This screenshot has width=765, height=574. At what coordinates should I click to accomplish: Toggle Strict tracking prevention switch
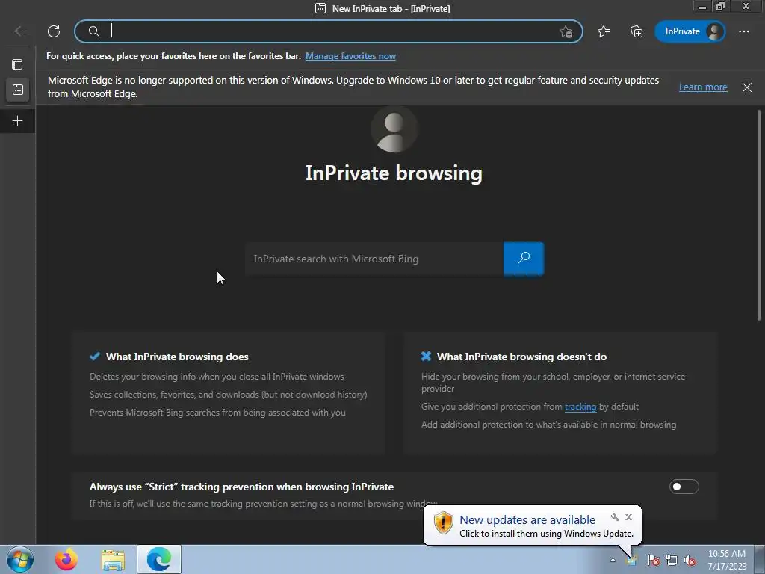[684, 487]
